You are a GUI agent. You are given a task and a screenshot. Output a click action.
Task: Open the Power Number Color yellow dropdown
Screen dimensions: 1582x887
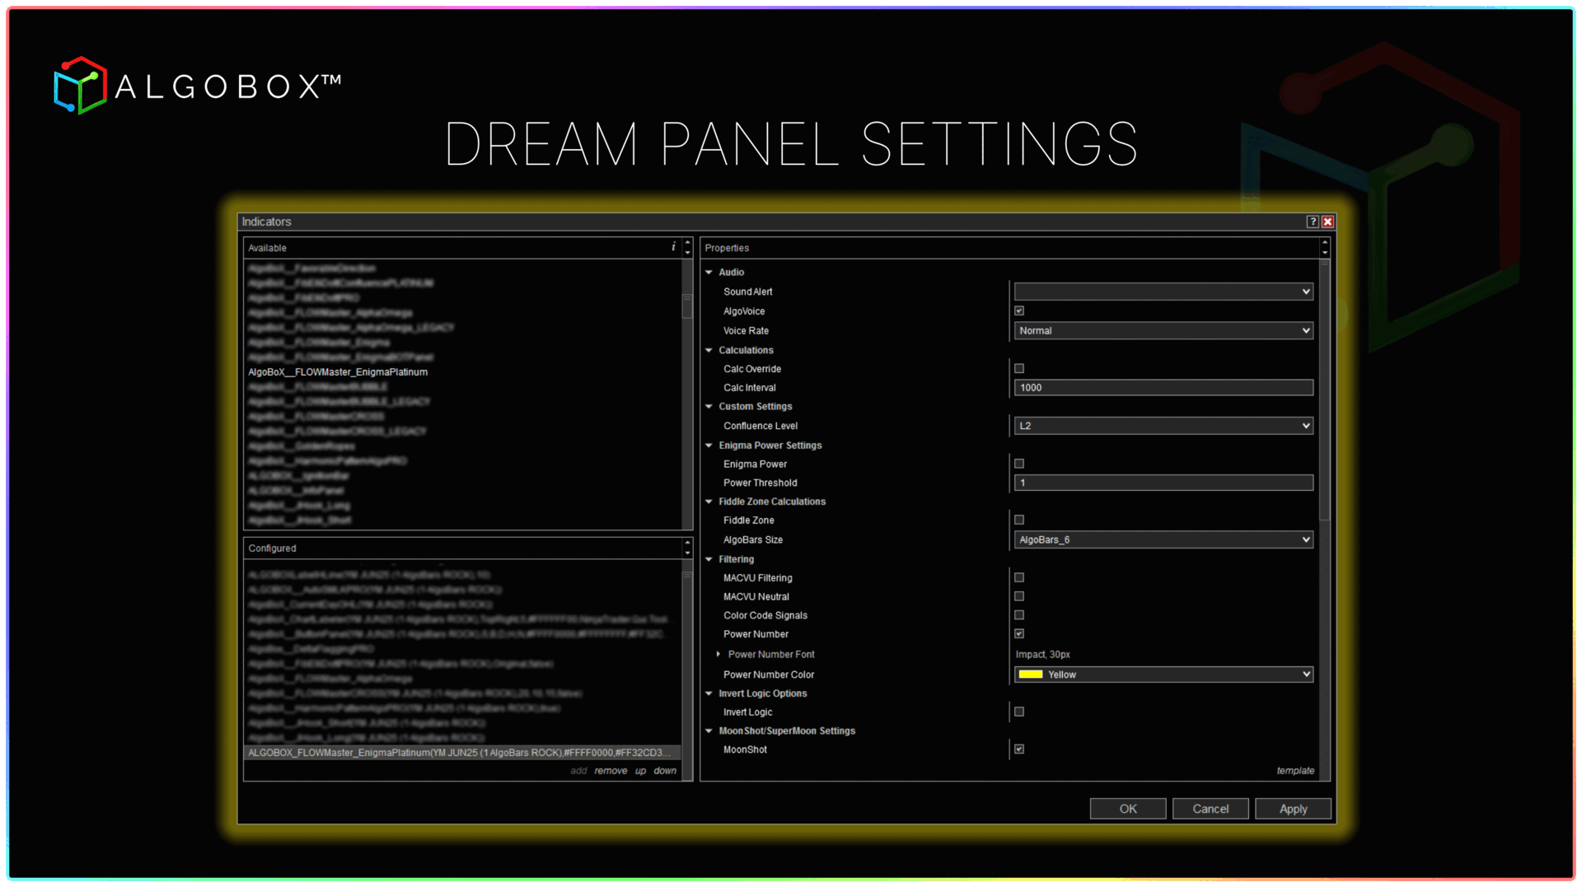tap(1163, 675)
